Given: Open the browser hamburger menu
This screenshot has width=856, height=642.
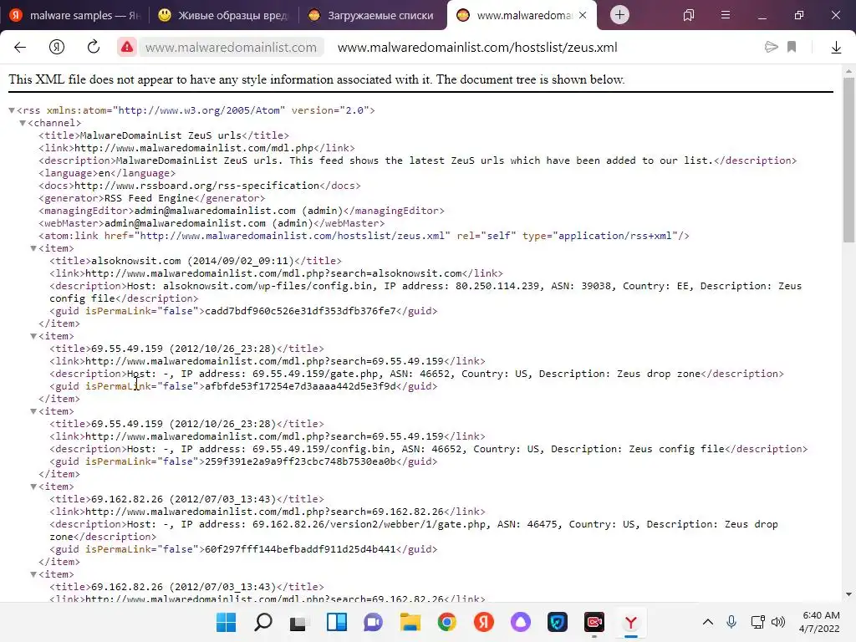Looking at the screenshot, I should pyautogui.click(x=725, y=15).
